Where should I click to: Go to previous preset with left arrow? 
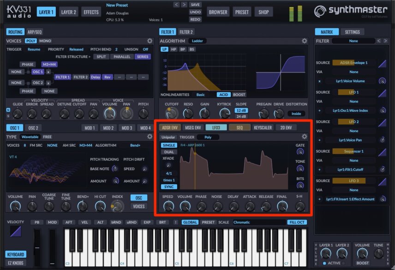(x=176, y=5)
